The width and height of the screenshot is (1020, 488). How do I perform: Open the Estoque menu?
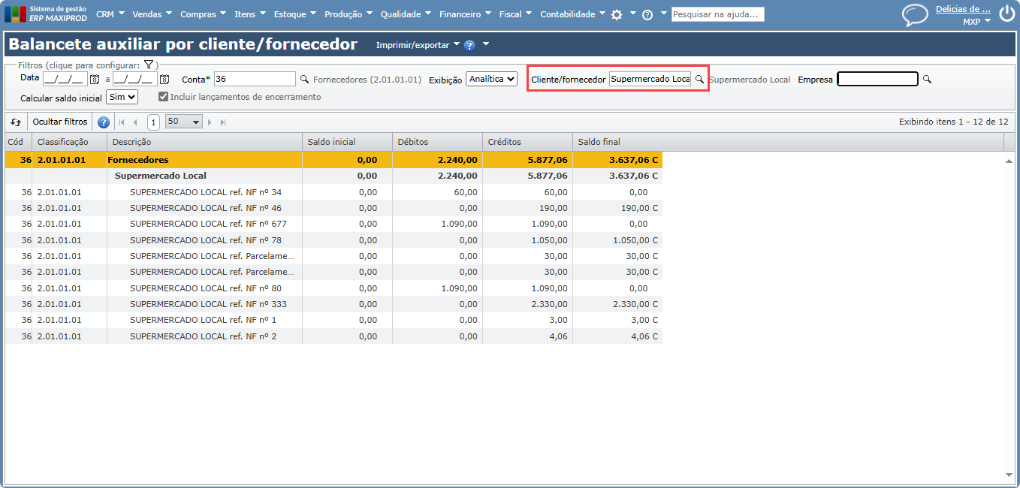(294, 14)
